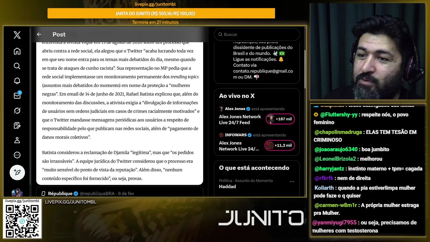Click 'Termina em 21 minutos' timer text
430x242 pixels.
tap(155, 22)
